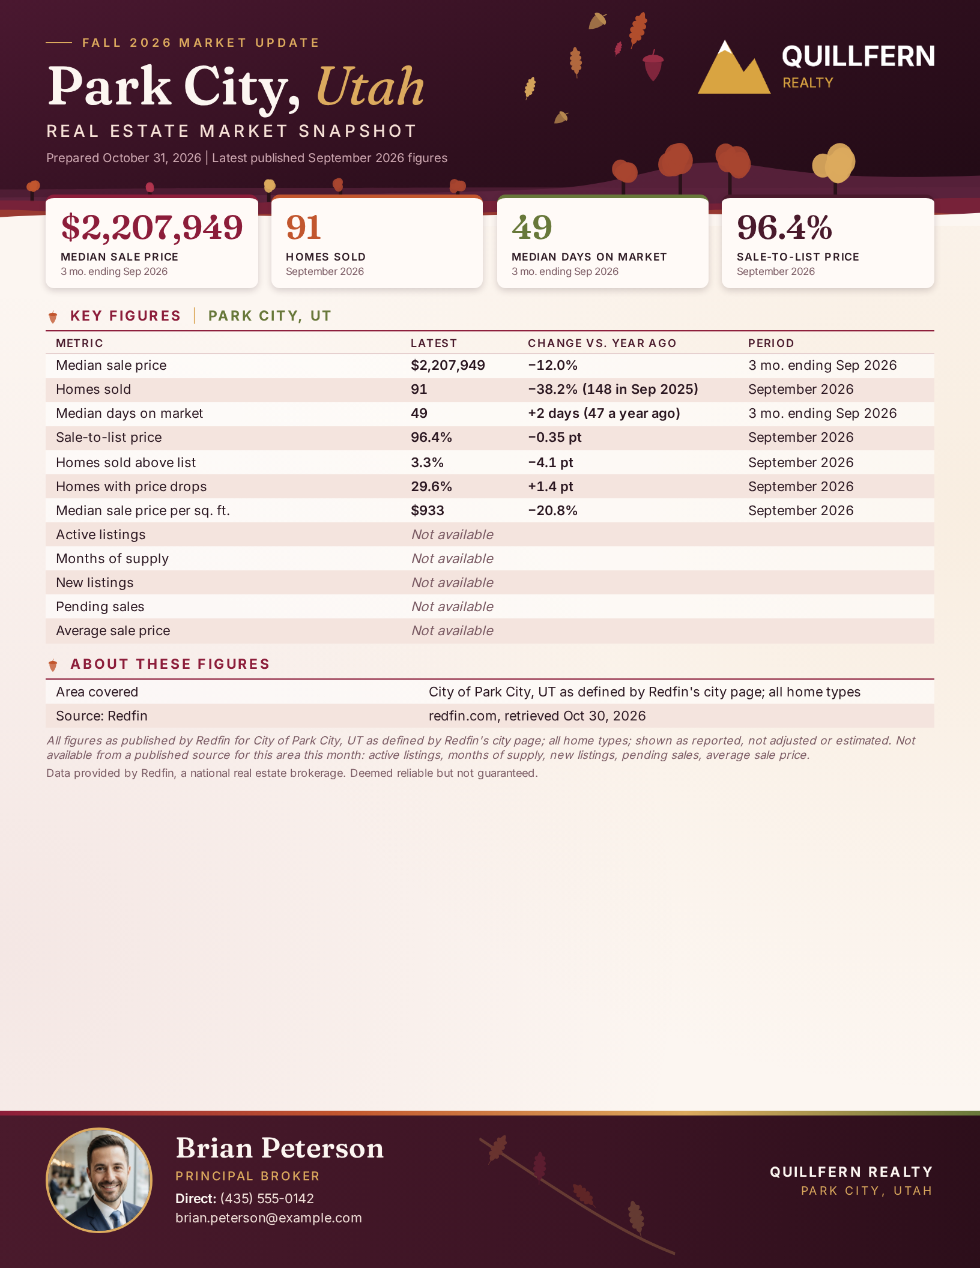This screenshot has width=980, height=1268.
Task: Click the KEY FIGURES section heading
Action: [126, 316]
